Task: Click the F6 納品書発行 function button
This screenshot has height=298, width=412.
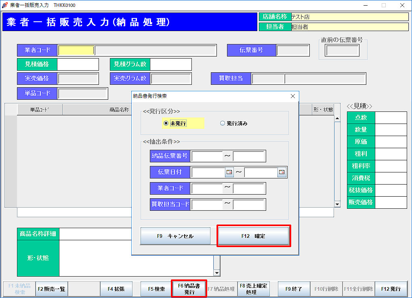Action: [189, 289]
